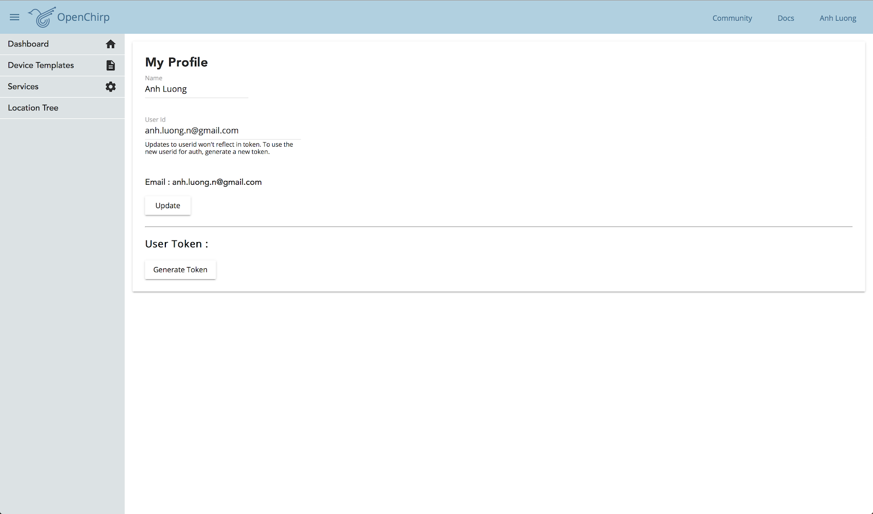Click the Generate Token button

coord(180,270)
